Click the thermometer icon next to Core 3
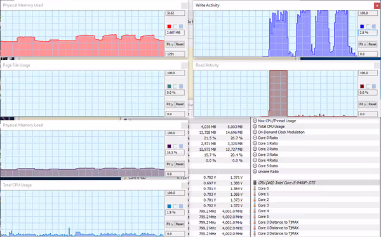381x237 pixels. [x=255, y=205]
